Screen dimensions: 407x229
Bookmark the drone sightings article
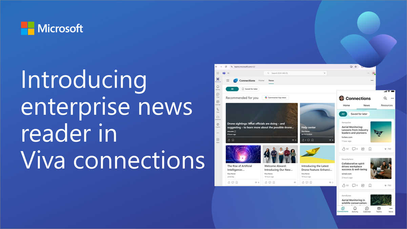(x=233, y=140)
